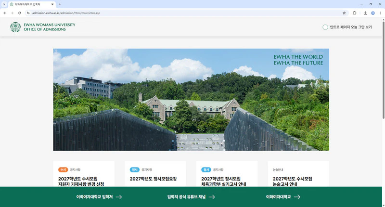Toggle 인트로 페이지 오늘 그만 보기 checkbox

325,27
